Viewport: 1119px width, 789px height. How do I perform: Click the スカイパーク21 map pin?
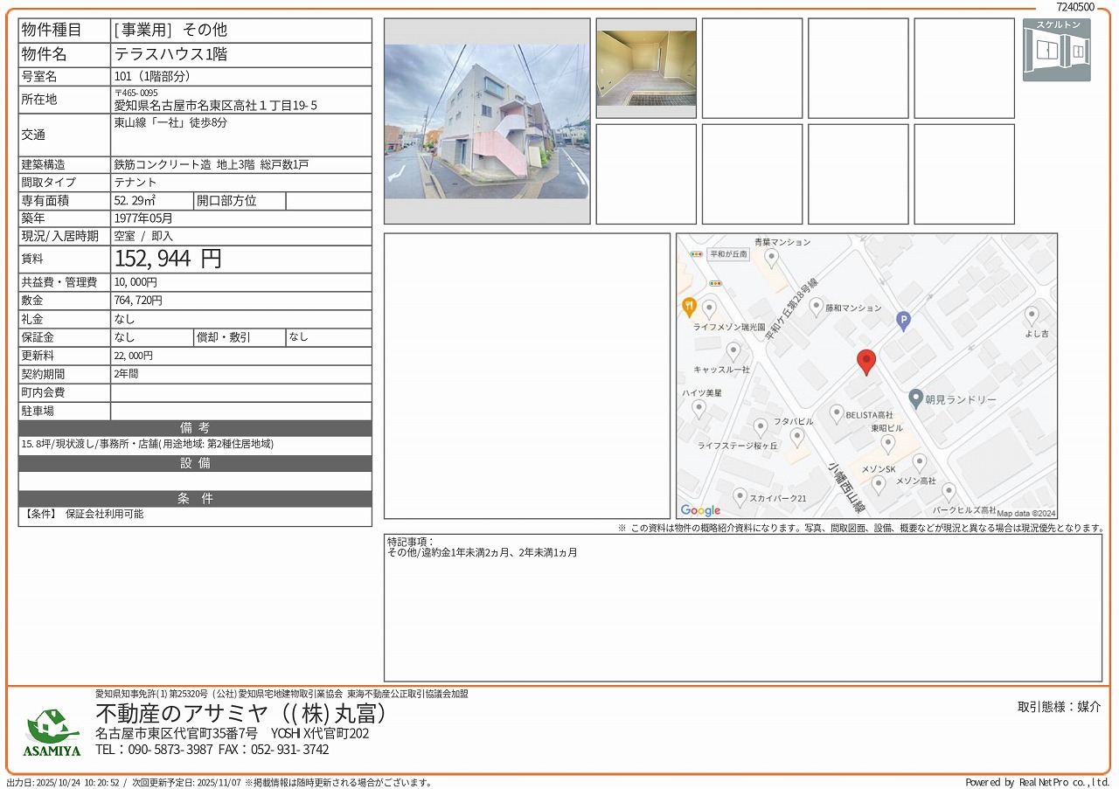click(x=740, y=497)
